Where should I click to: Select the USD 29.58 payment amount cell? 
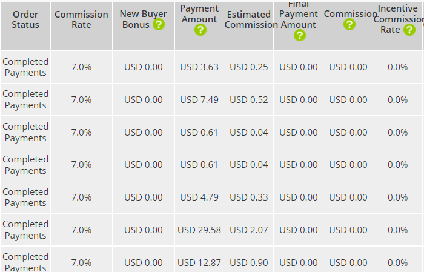199,230
